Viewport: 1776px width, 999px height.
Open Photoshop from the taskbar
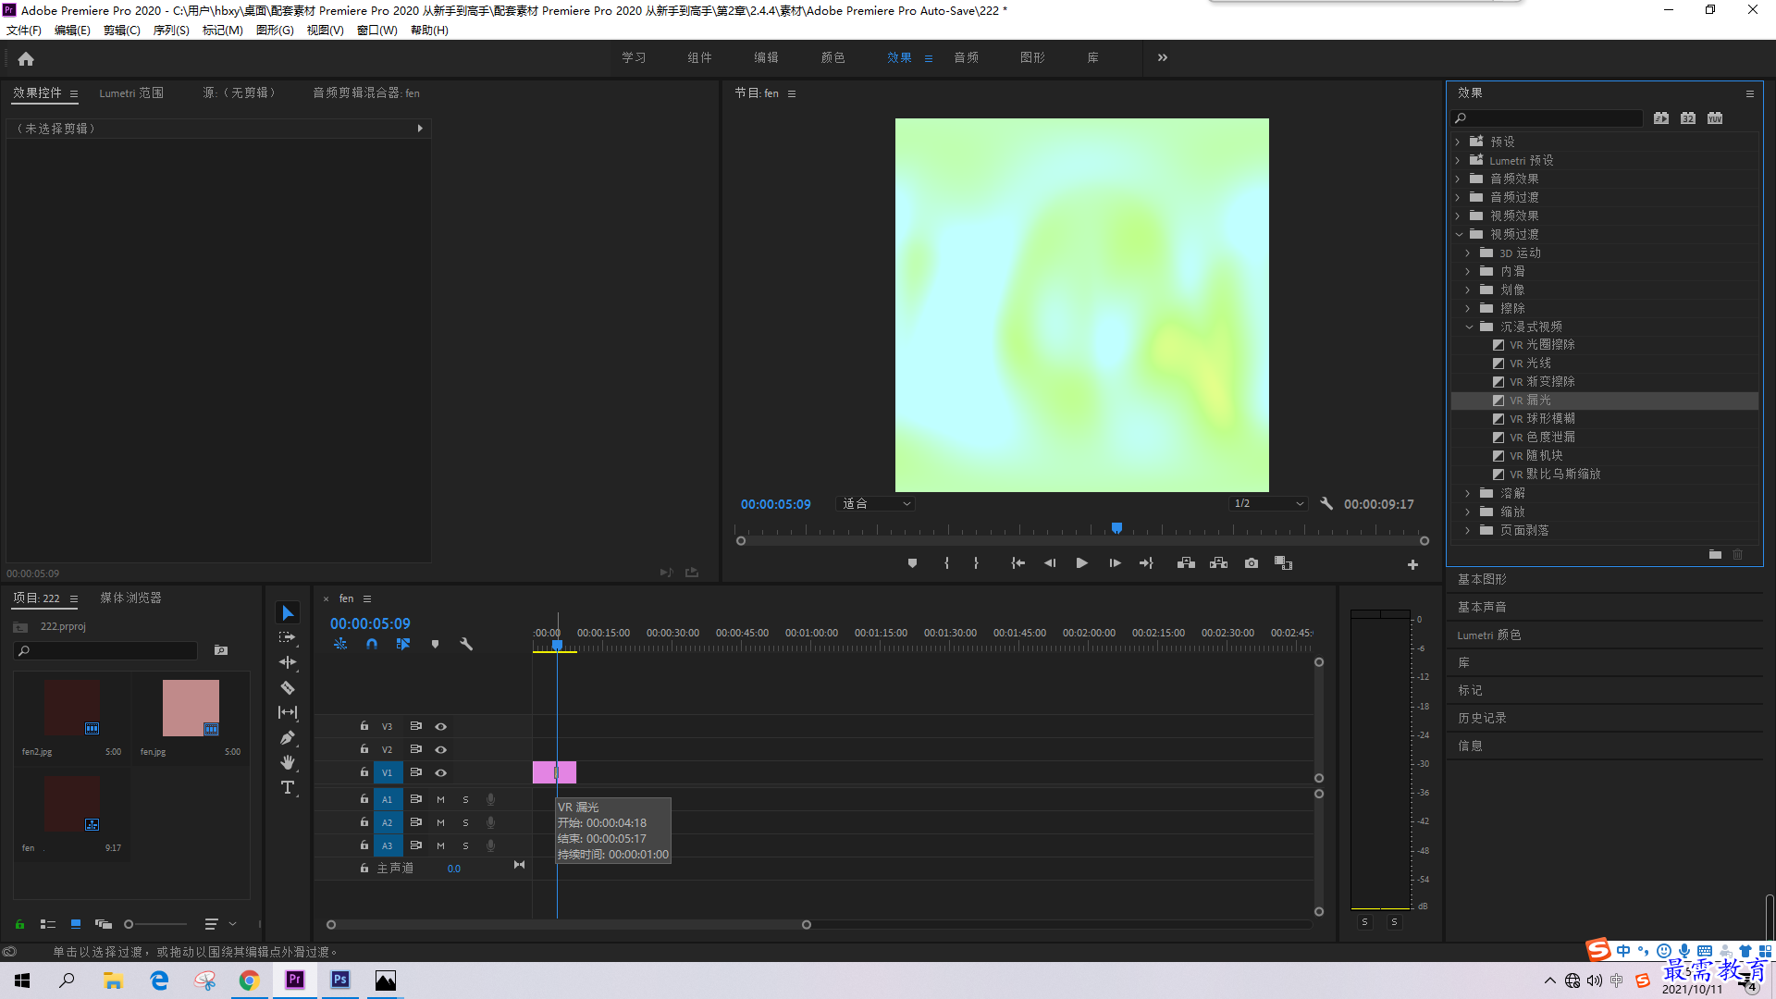(x=340, y=980)
